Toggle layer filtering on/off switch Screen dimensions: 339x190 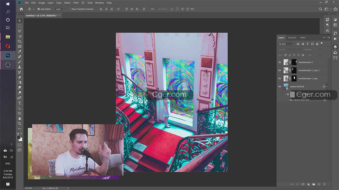tap(322, 43)
